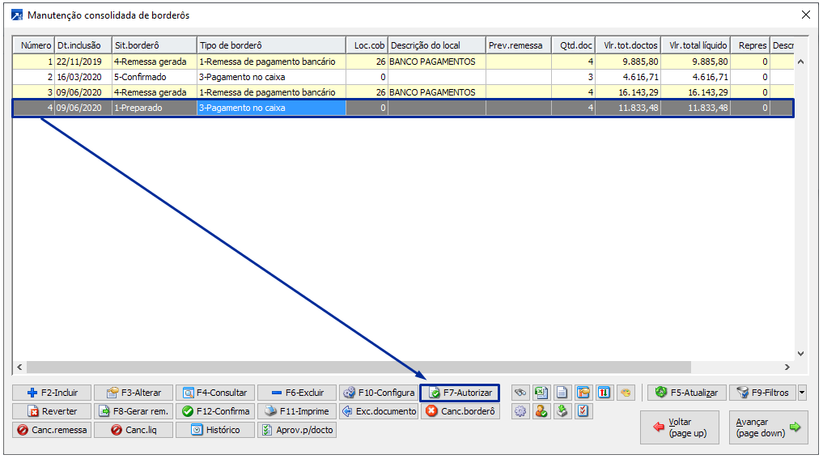Click Canc.remessa button
This screenshot has width=823, height=459.
pyautogui.click(x=52, y=430)
